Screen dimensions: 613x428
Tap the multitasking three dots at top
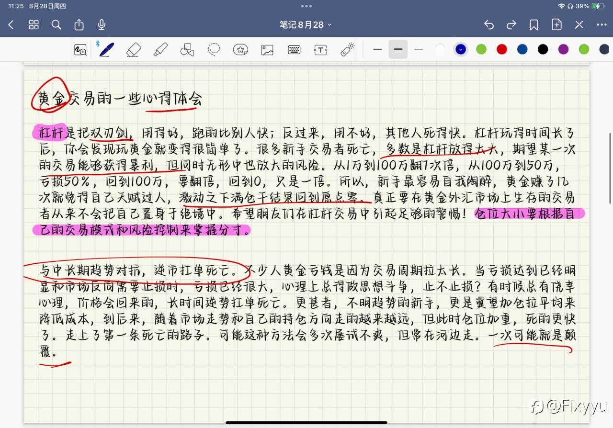click(x=306, y=6)
